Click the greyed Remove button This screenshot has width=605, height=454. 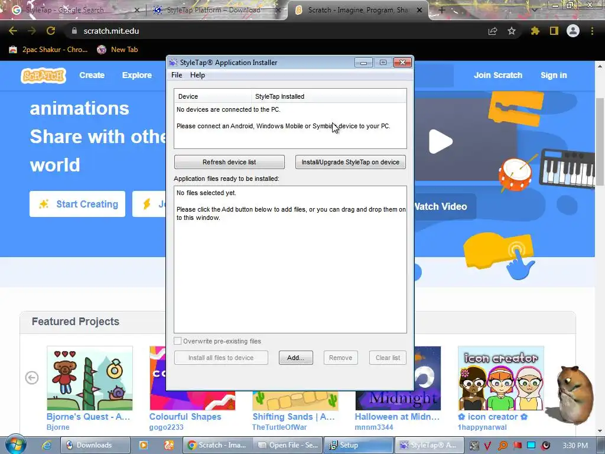[340, 358]
